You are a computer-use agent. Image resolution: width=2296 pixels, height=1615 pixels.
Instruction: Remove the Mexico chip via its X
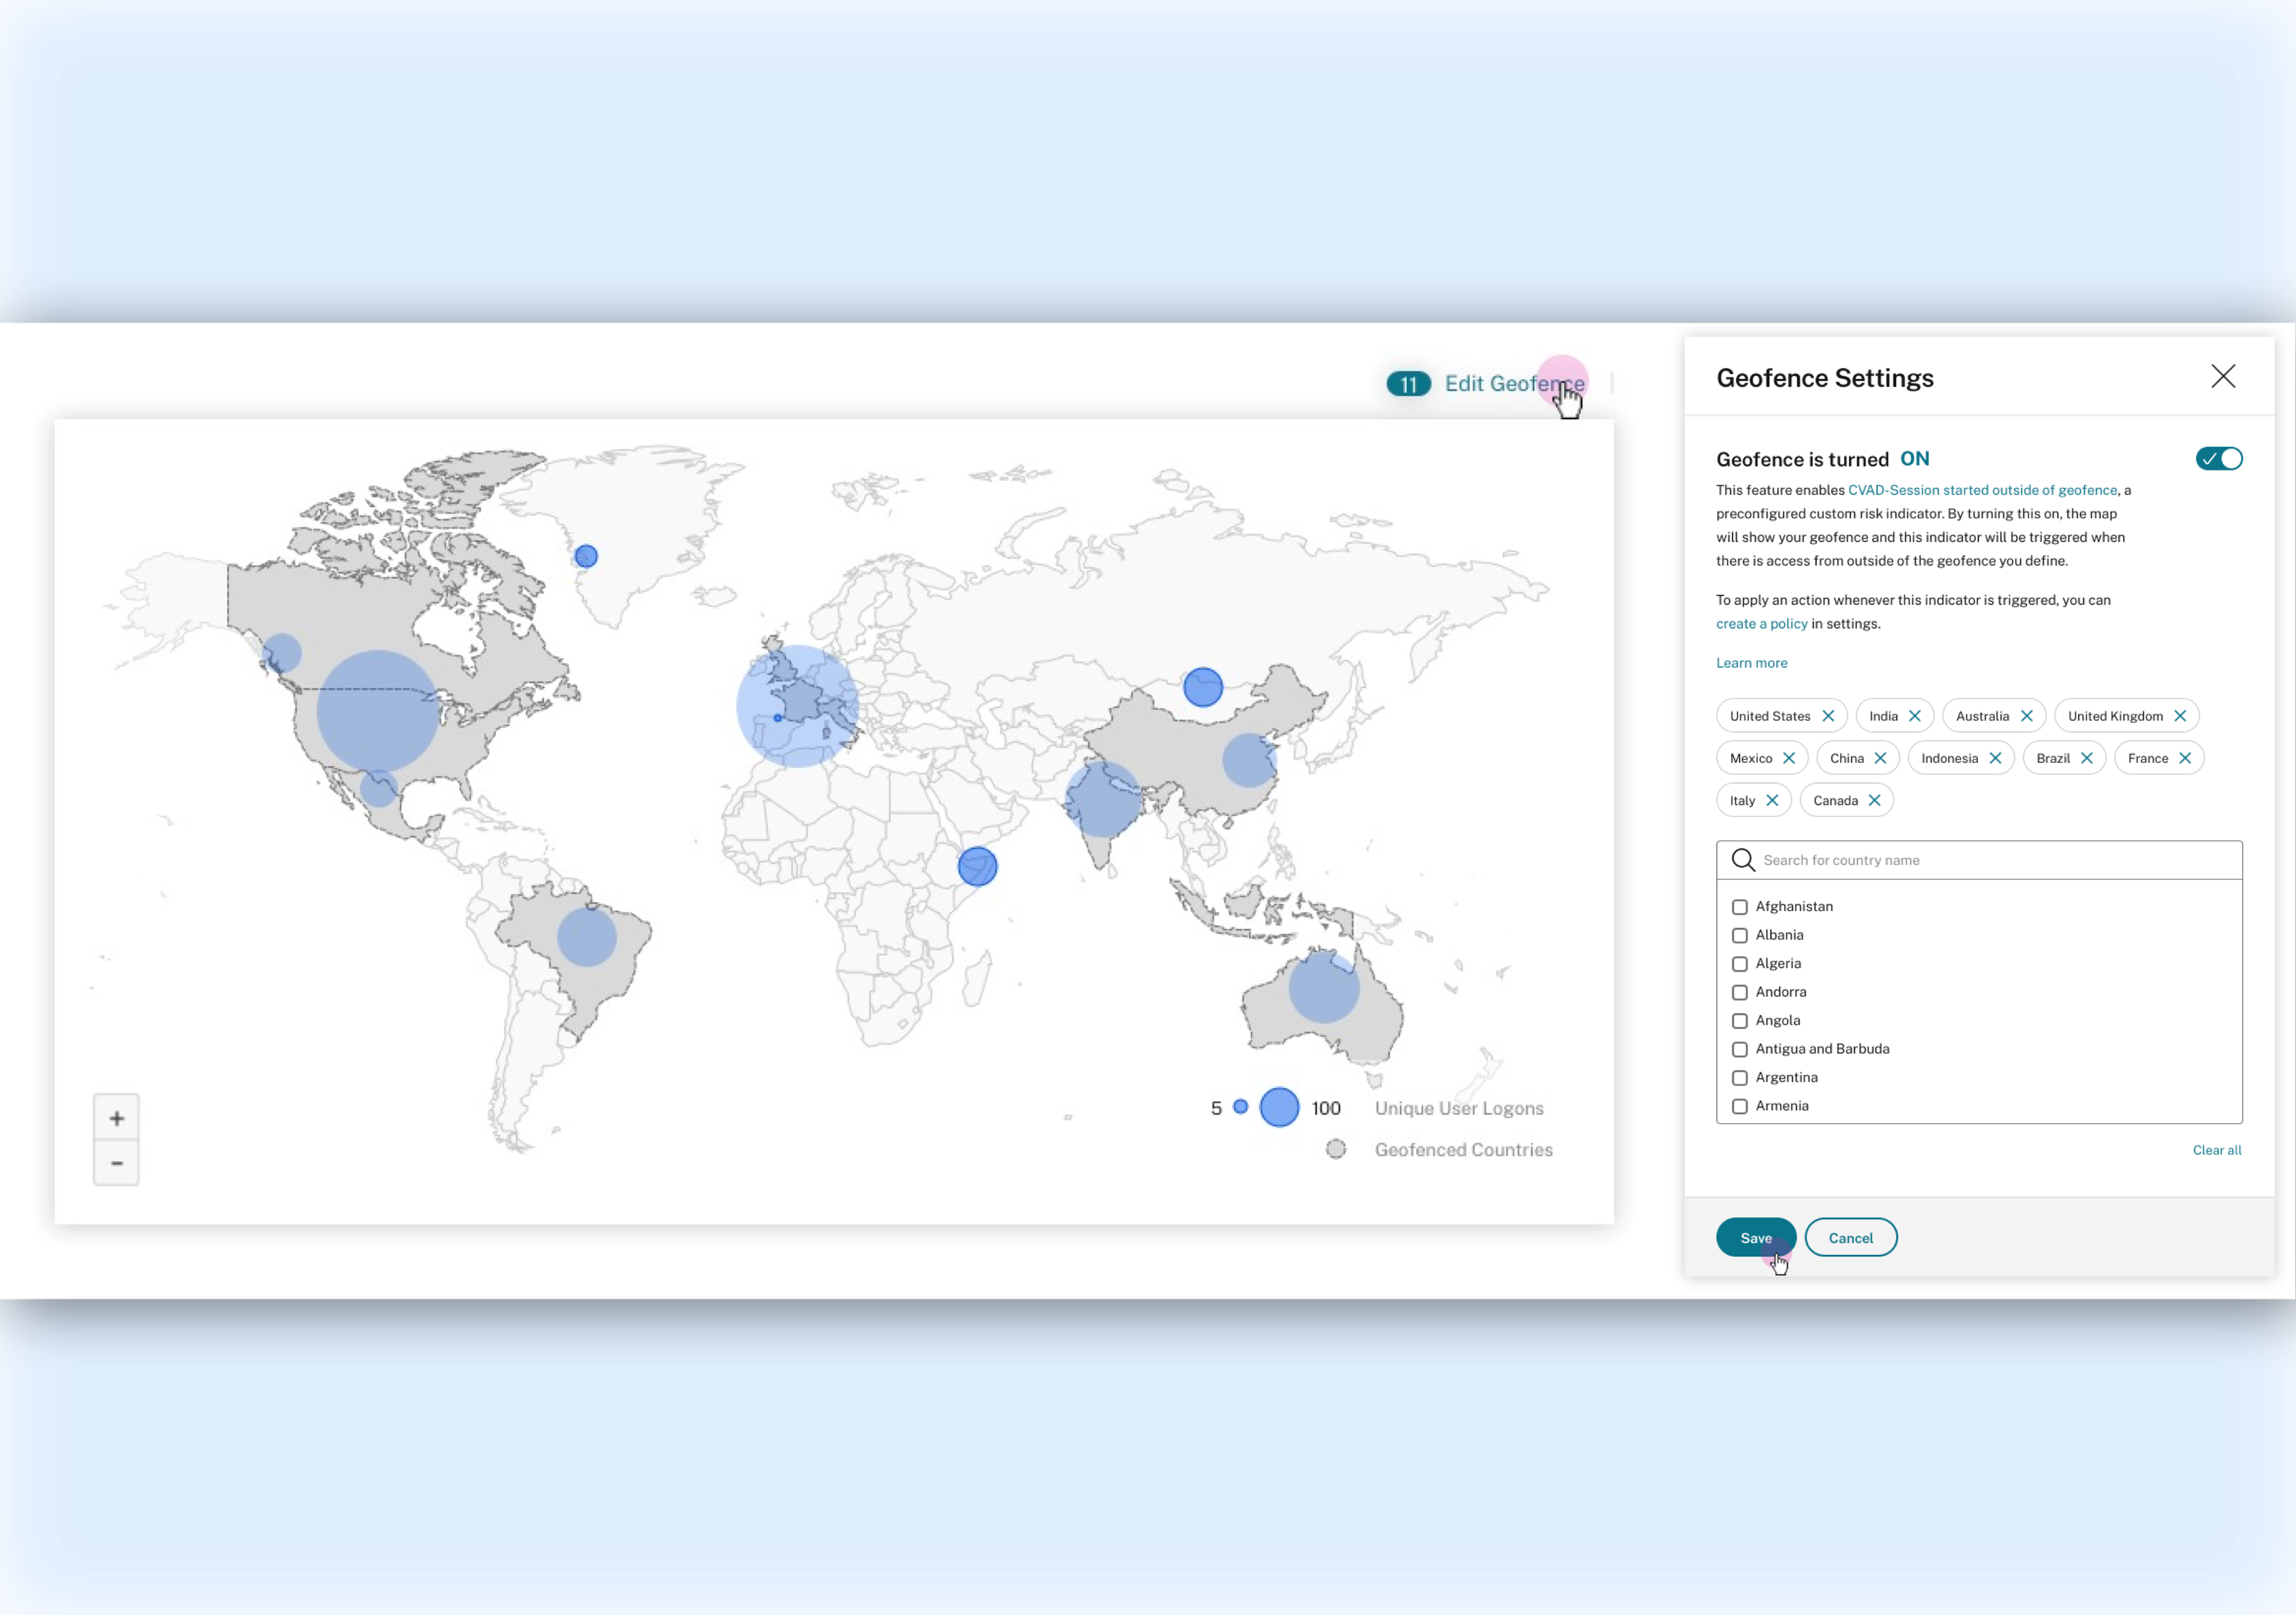point(1789,758)
